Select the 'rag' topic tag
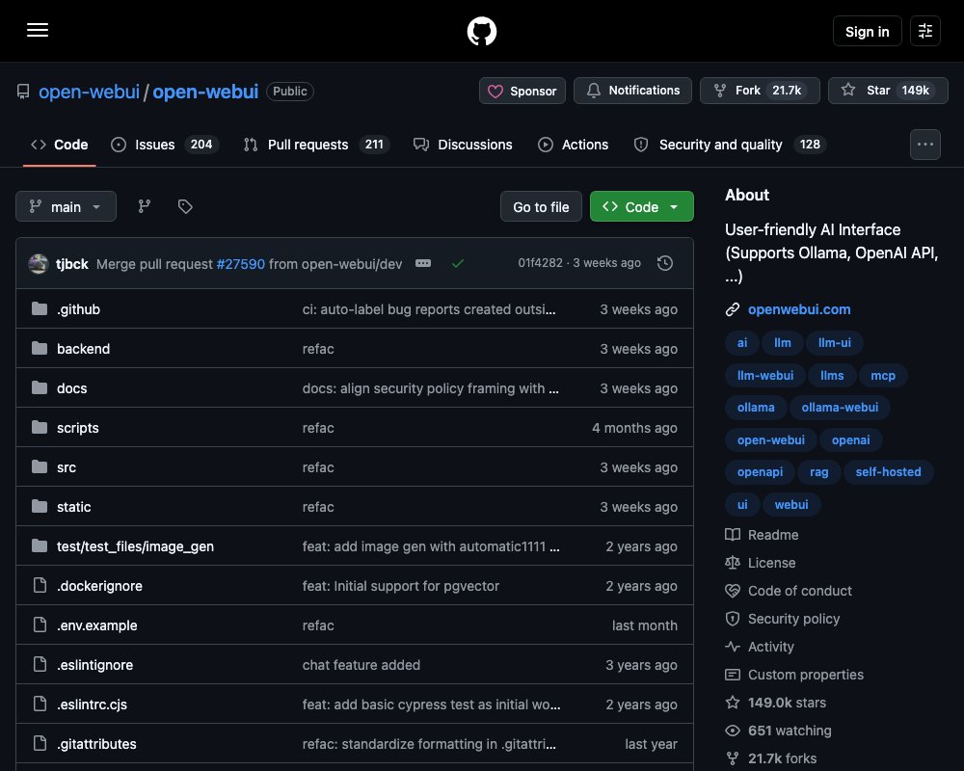The height and width of the screenshot is (771, 964). [818, 471]
